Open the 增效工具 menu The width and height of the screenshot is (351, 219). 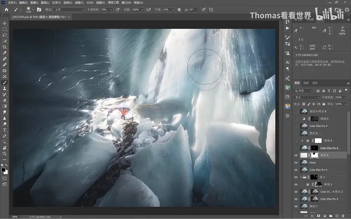pyautogui.click(x=113, y=3)
